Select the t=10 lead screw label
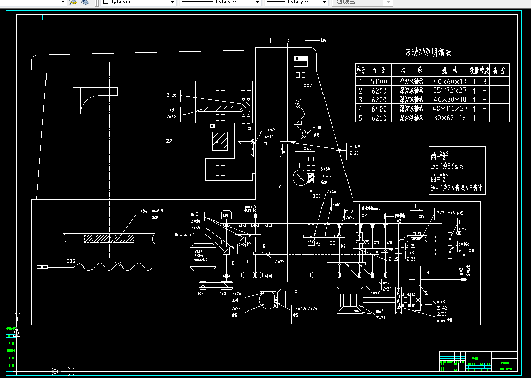The width and height of the screenshot is (531, 378). coord(317,128)
